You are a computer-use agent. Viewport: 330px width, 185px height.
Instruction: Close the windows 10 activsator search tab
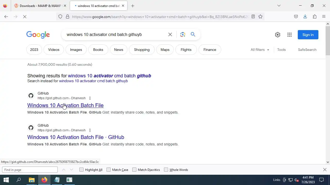123,6
